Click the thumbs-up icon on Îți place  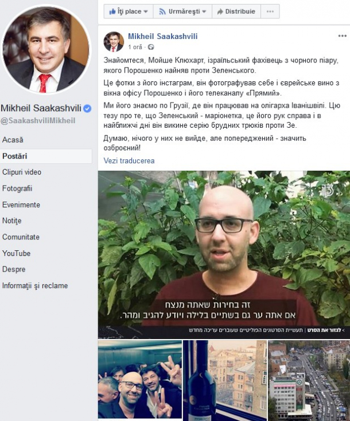click(x=112, y=11)
